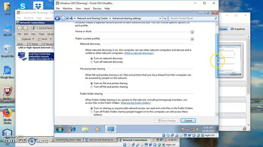Launch Internet Explorer from guest taskbar

click(x=73, y=129)
